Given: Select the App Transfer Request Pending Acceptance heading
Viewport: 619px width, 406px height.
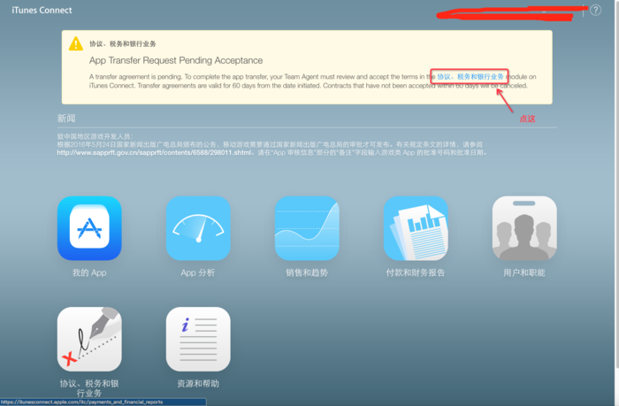Looking at the screenshot, I should (x=176, y=60).
